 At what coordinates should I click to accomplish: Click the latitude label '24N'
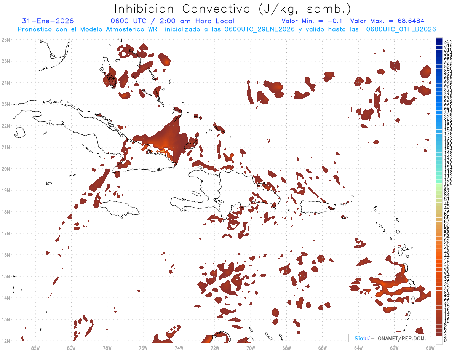coord(6,83)
